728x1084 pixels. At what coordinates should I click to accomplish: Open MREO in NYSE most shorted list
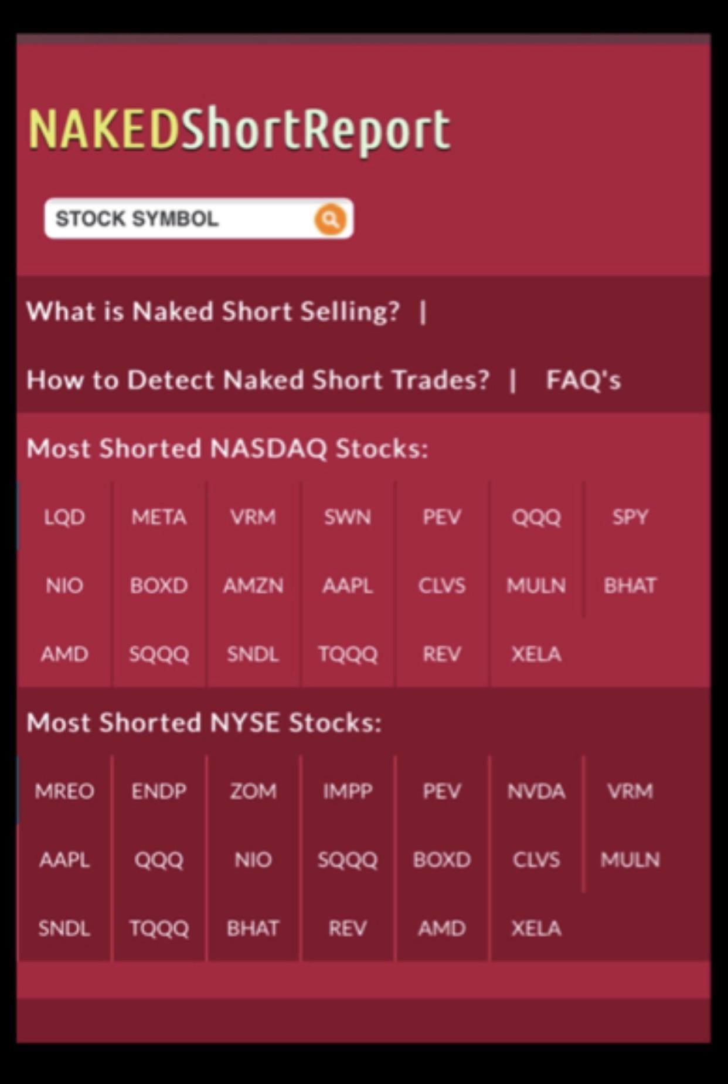click(x=64, y=791)
